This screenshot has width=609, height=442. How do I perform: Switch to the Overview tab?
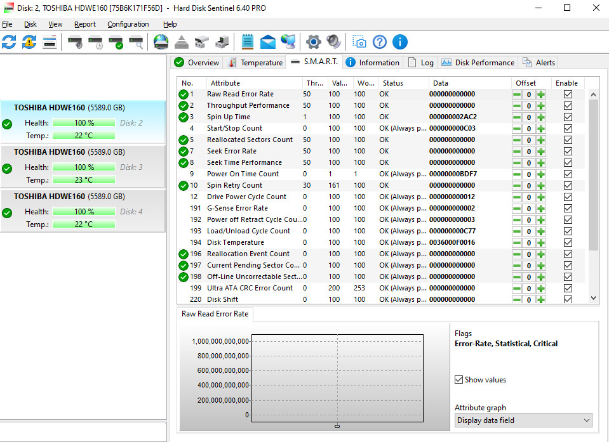197,62
